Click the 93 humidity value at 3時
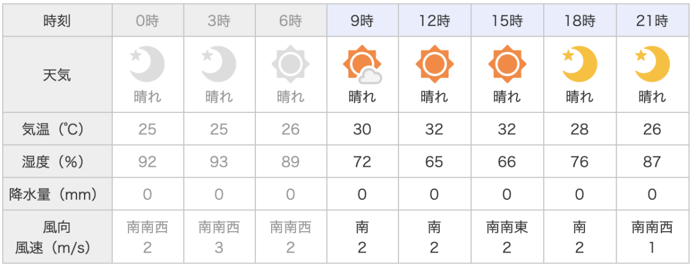Screen dimensions: 695x267 (219, 162)
